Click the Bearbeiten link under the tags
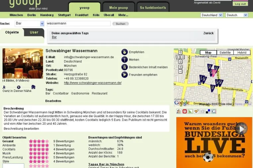The height and width of the screenshot is (168, 253). [x=53, y=101]
